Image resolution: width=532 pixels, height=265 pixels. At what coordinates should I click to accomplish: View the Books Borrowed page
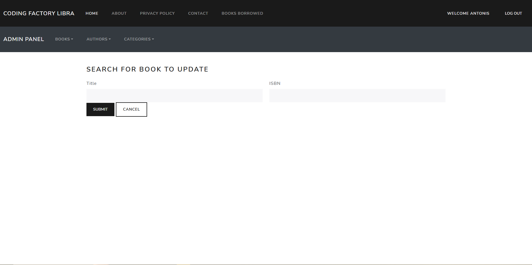(242, 13)
